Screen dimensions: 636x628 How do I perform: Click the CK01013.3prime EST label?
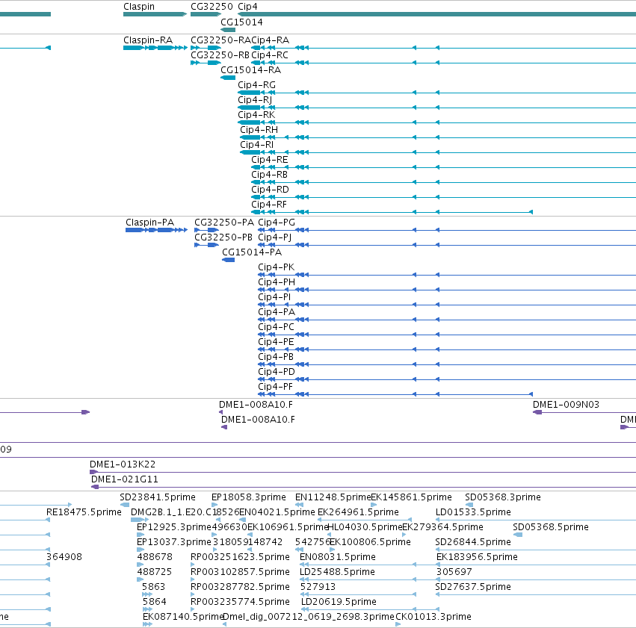point(433,617)
